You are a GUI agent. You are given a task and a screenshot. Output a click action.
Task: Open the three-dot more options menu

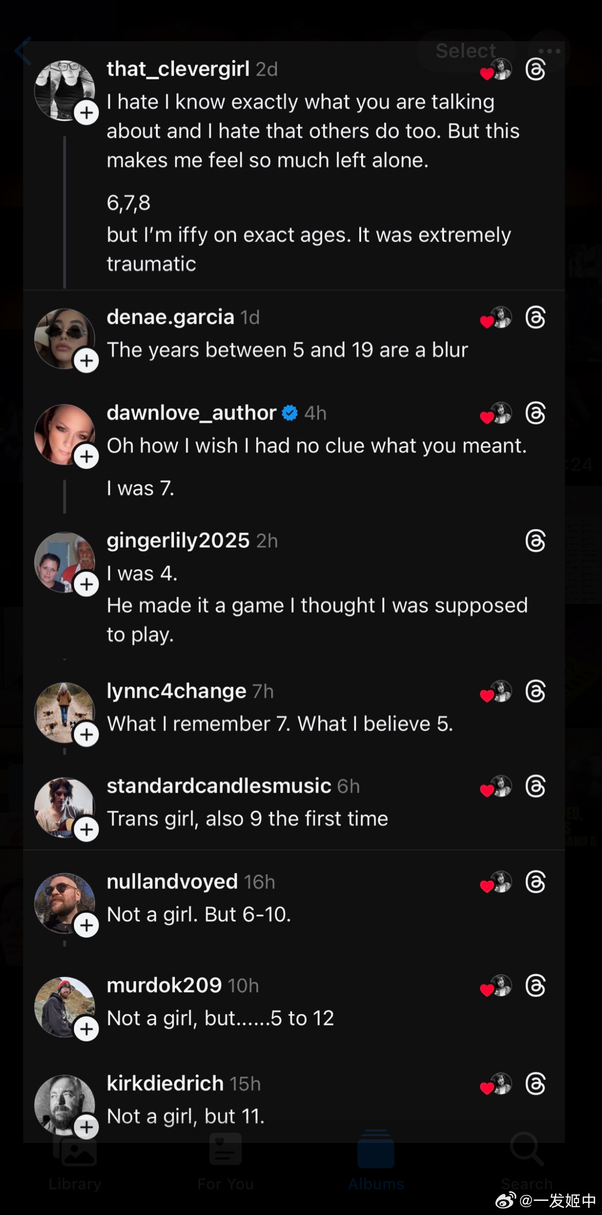coord(550,51)
